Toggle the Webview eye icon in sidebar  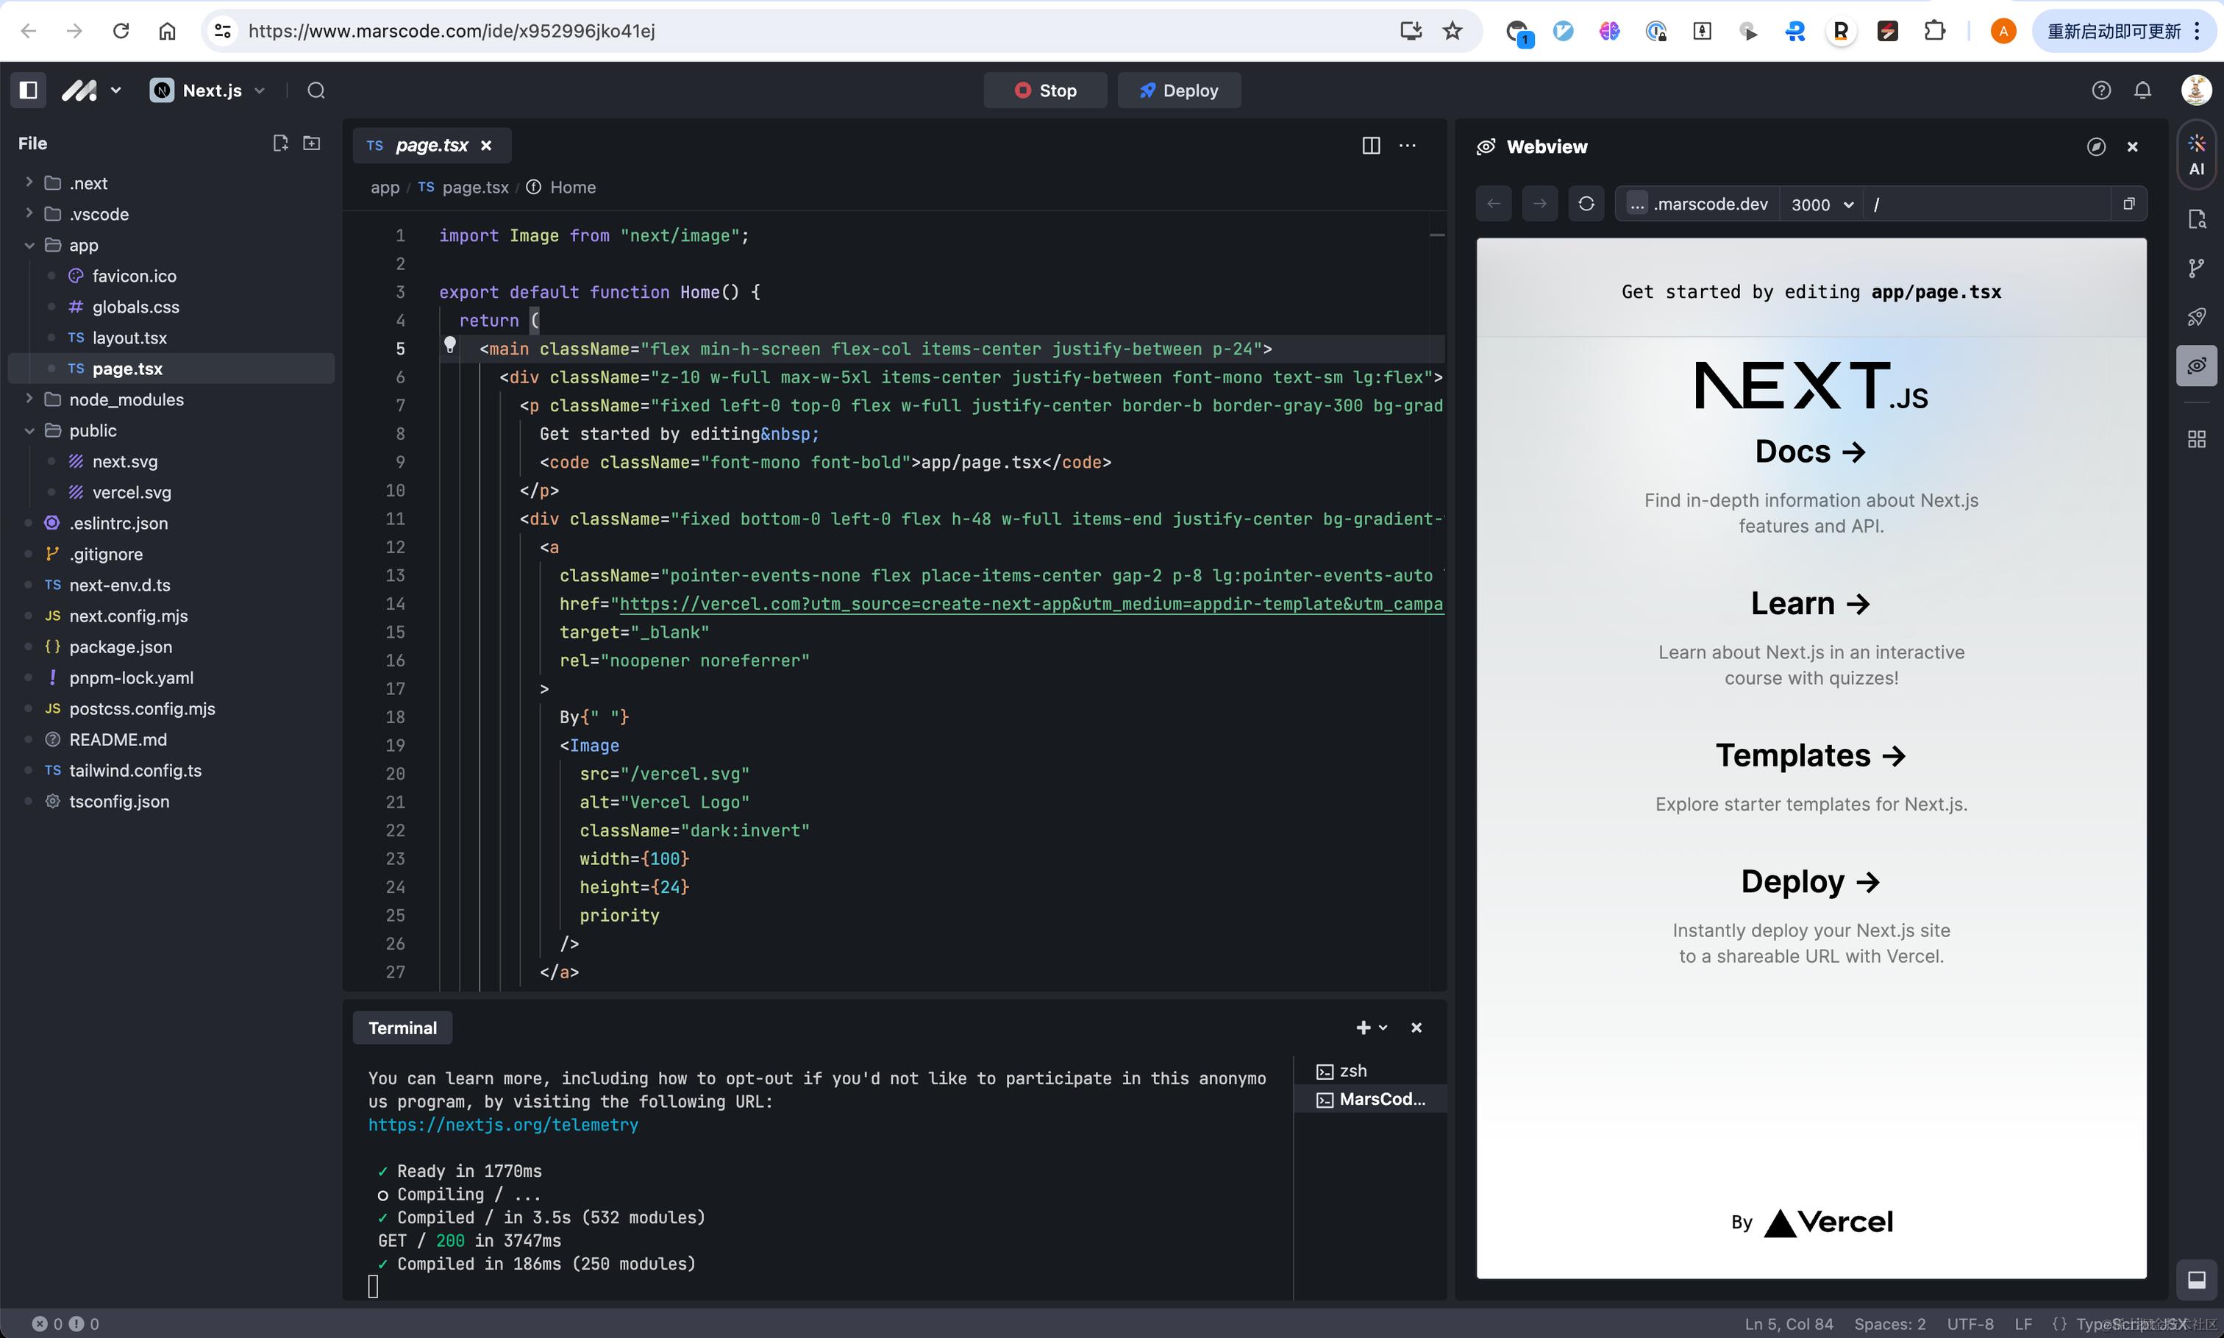(x=2196, y=365)
